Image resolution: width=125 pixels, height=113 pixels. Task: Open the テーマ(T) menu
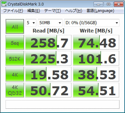(x=52, y=11)
